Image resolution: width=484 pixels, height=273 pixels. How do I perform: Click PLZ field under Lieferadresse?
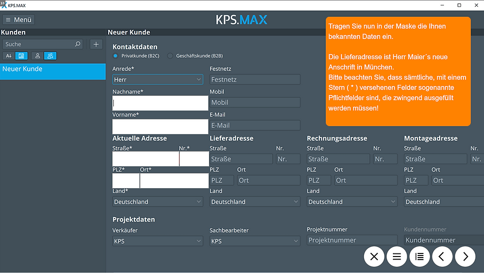(221, 180)
